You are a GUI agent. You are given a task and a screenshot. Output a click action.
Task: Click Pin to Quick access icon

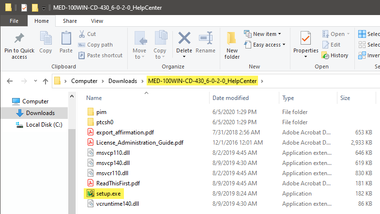pos(19,39)
